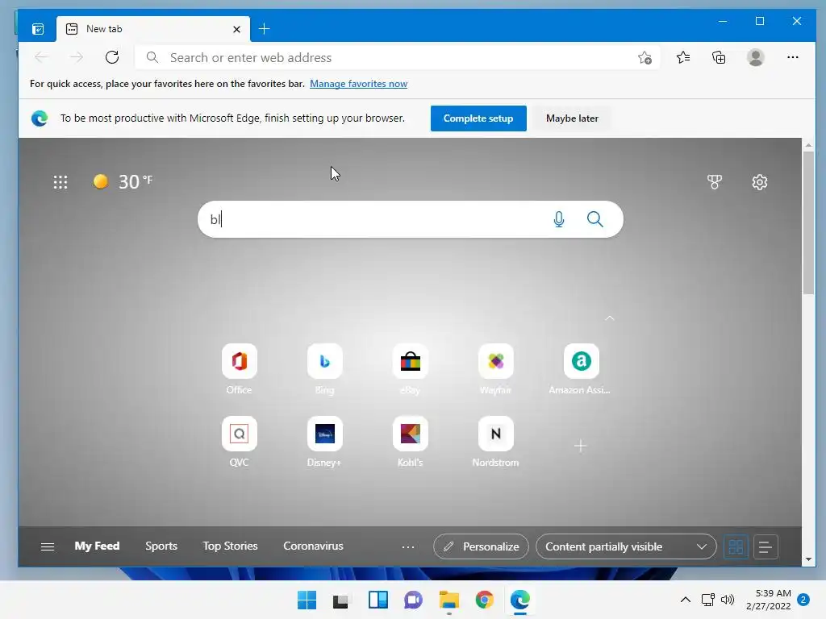
Task: Show more feed topics ellipsis
Action: (407, 547)
